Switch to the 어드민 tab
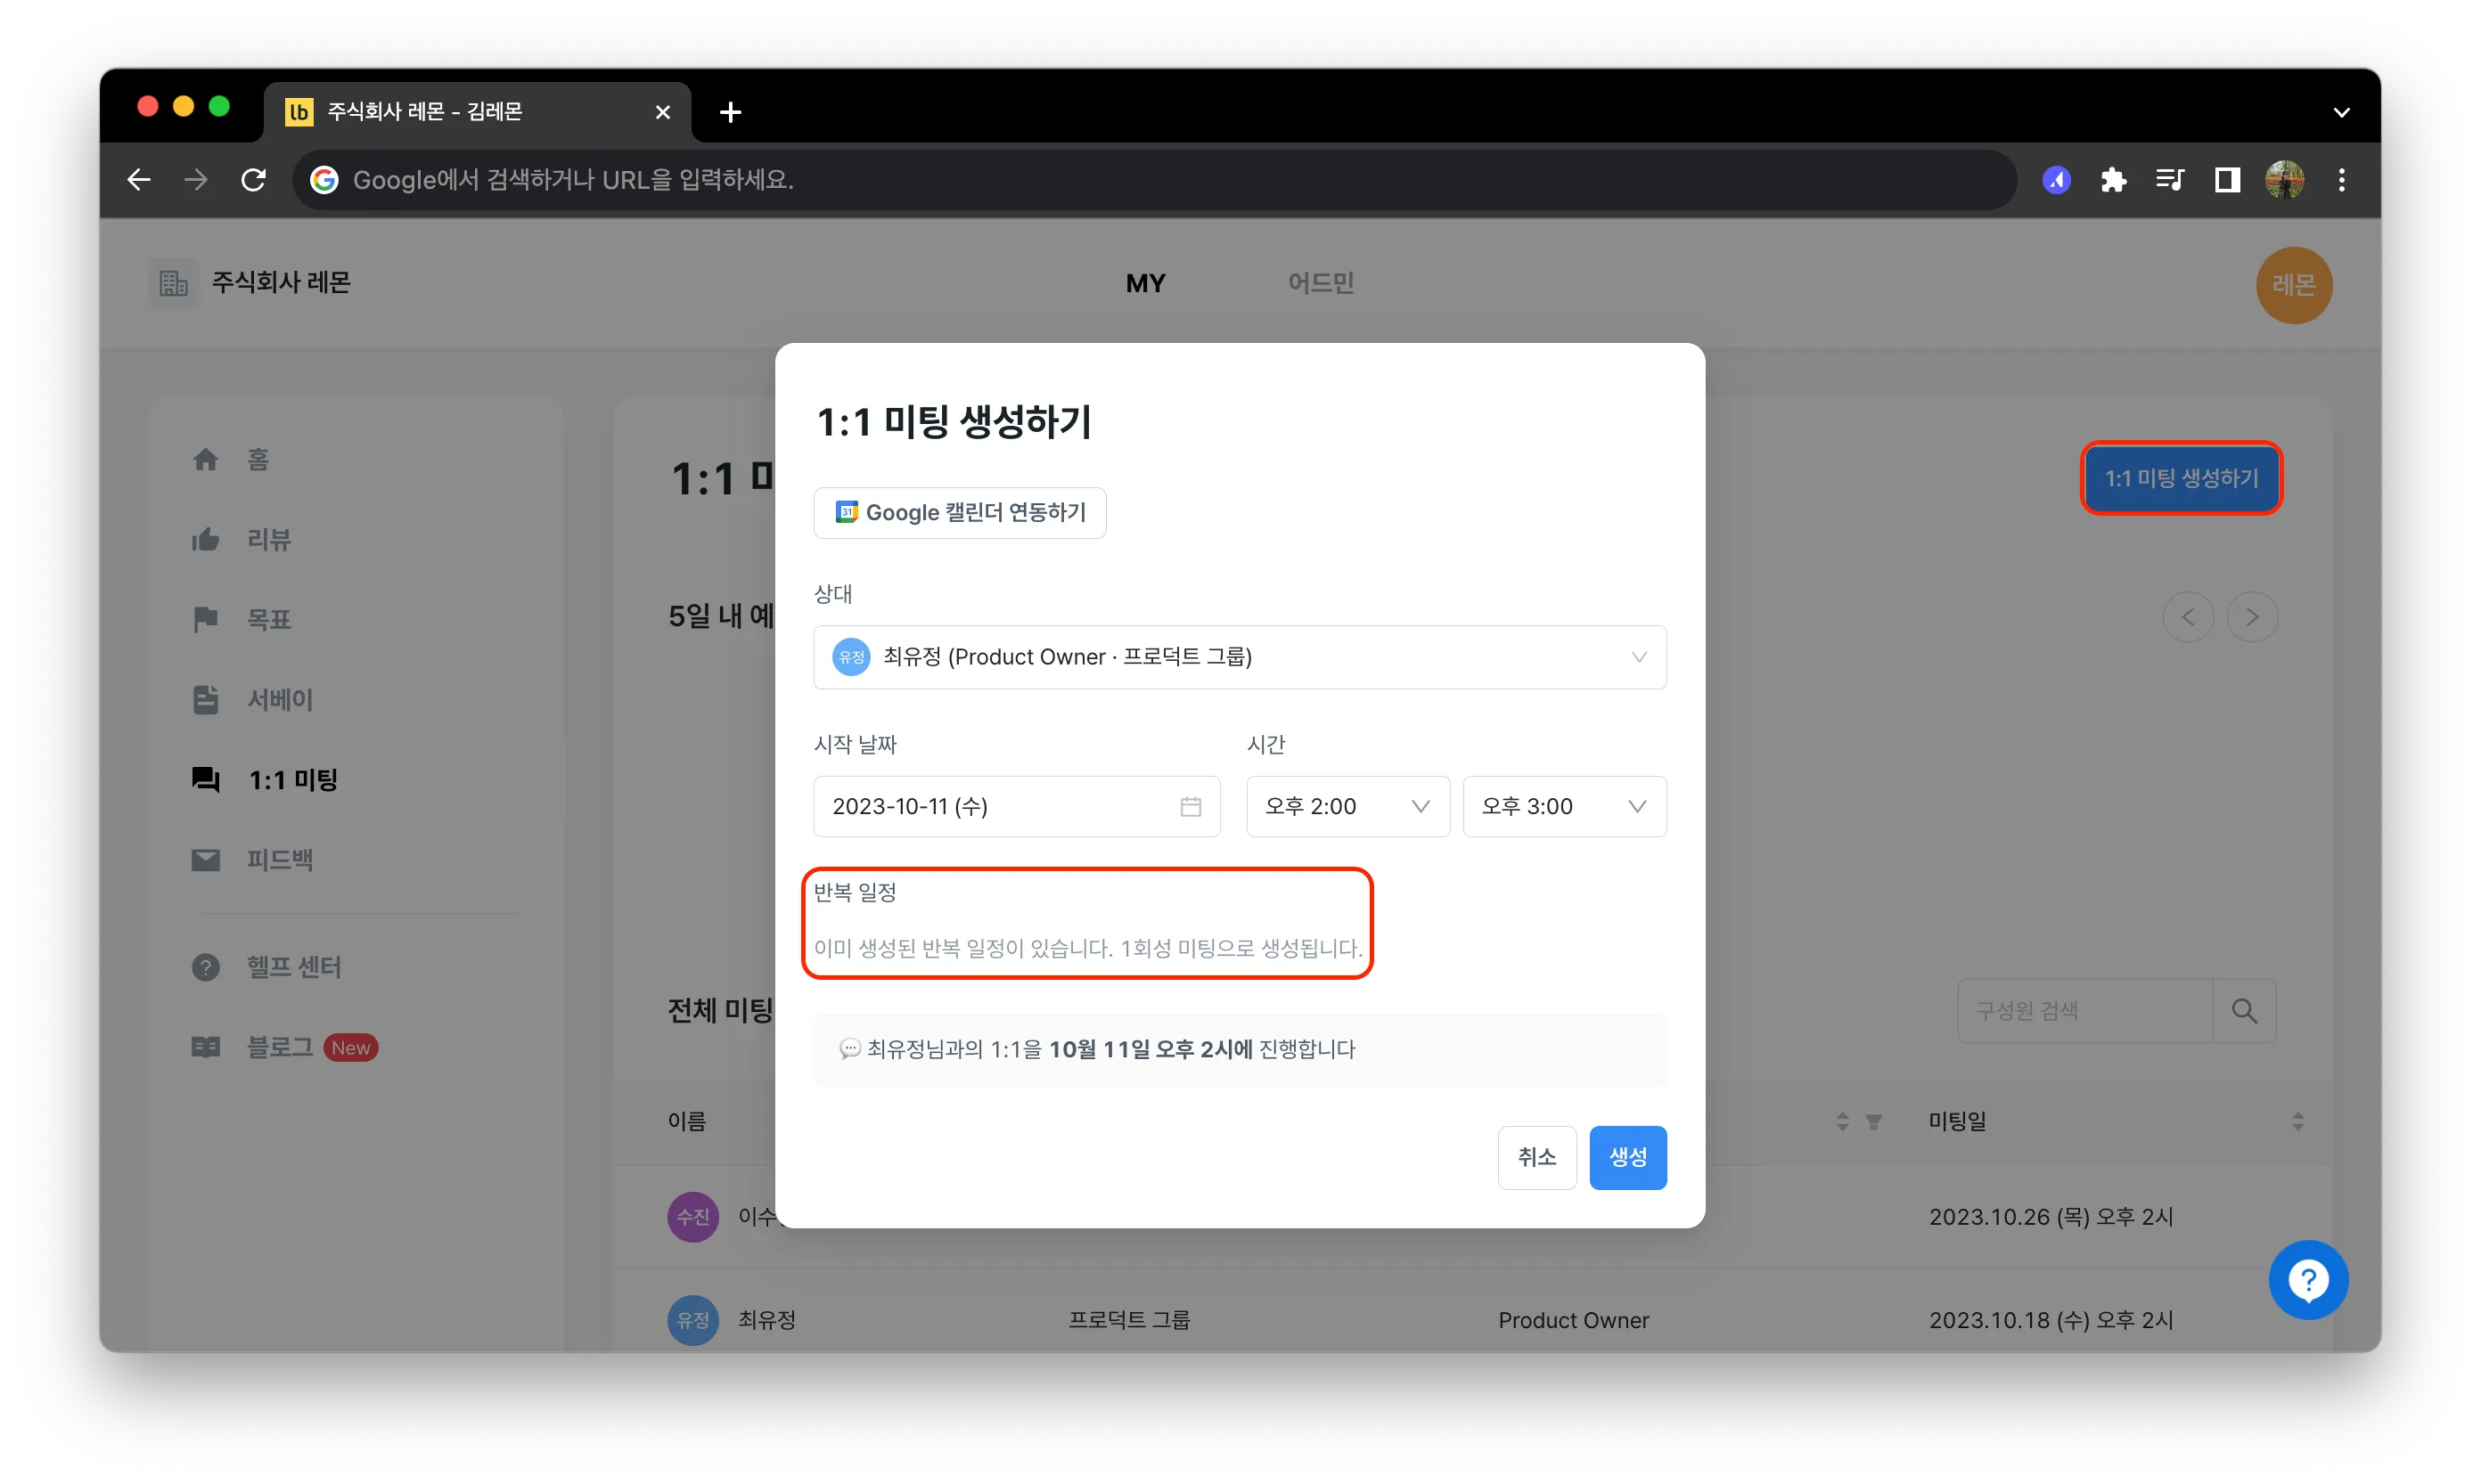Viewport: 2481px width, 1484px height. click(1321, 283)
